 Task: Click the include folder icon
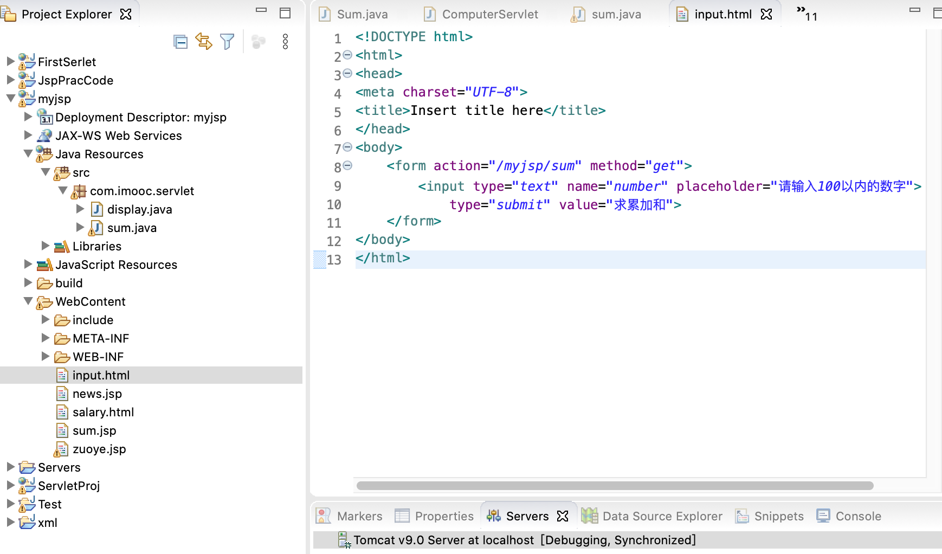(62, 320)
